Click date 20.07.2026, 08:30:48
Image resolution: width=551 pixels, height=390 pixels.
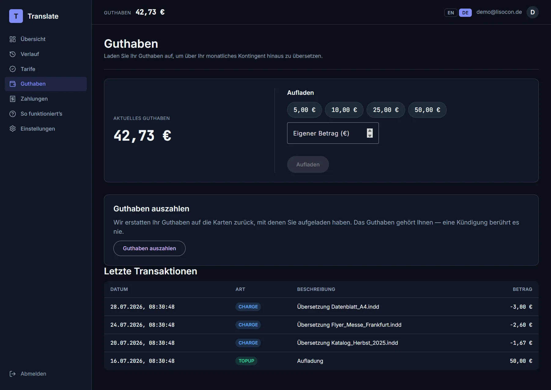[x=142, y=343]
